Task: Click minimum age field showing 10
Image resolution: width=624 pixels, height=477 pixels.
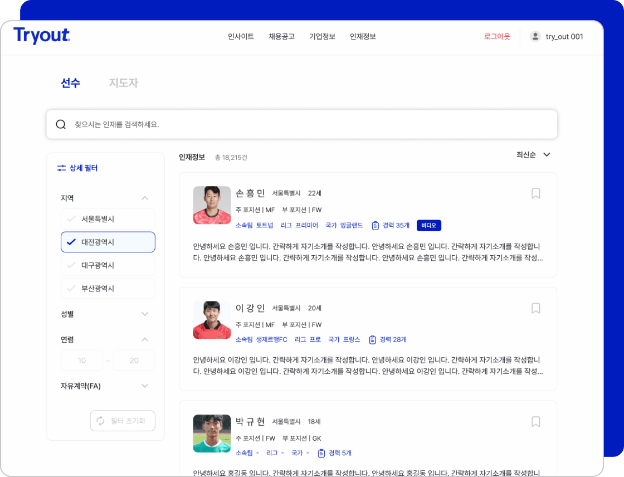Action: 82,361
